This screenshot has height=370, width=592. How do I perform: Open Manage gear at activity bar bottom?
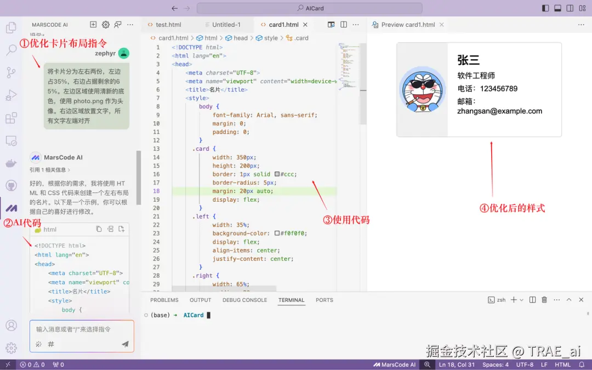point(12,348)
